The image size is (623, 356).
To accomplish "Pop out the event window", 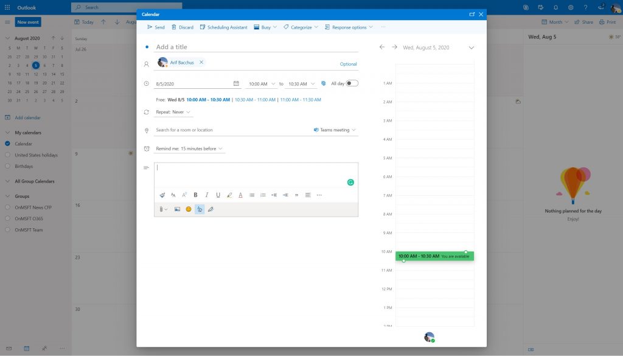I will pyautogui.click(x=472, y=15).
